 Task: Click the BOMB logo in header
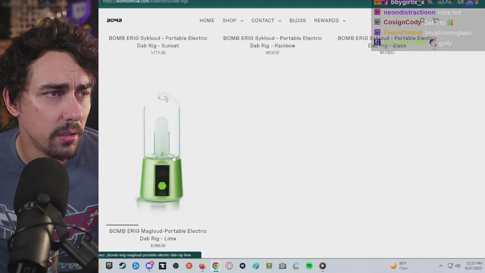(114, 20)
